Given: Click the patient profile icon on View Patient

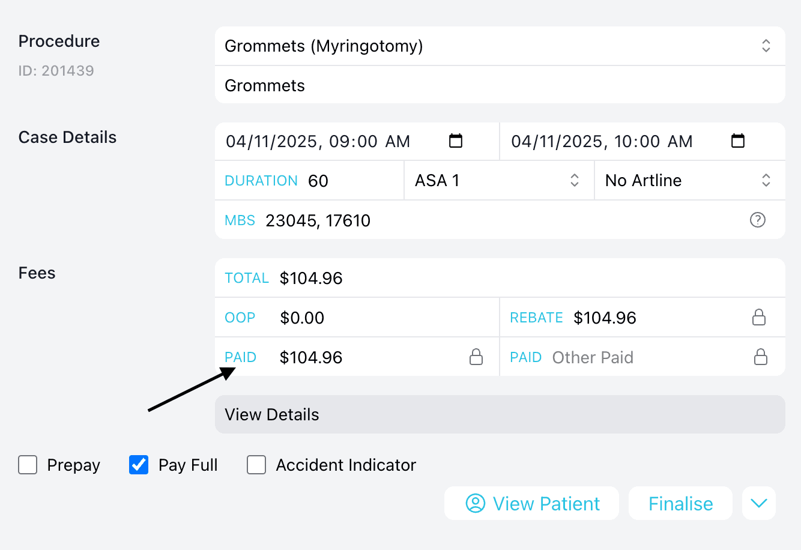Looking at the screenshot, I should 474,504.
